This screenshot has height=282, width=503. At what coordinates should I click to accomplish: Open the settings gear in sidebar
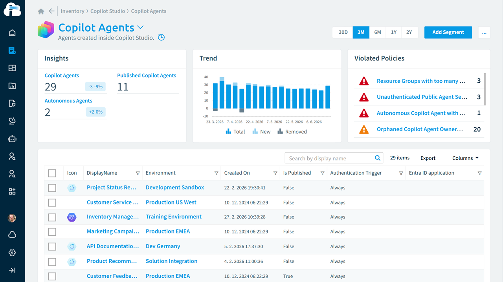click(12, 253)
